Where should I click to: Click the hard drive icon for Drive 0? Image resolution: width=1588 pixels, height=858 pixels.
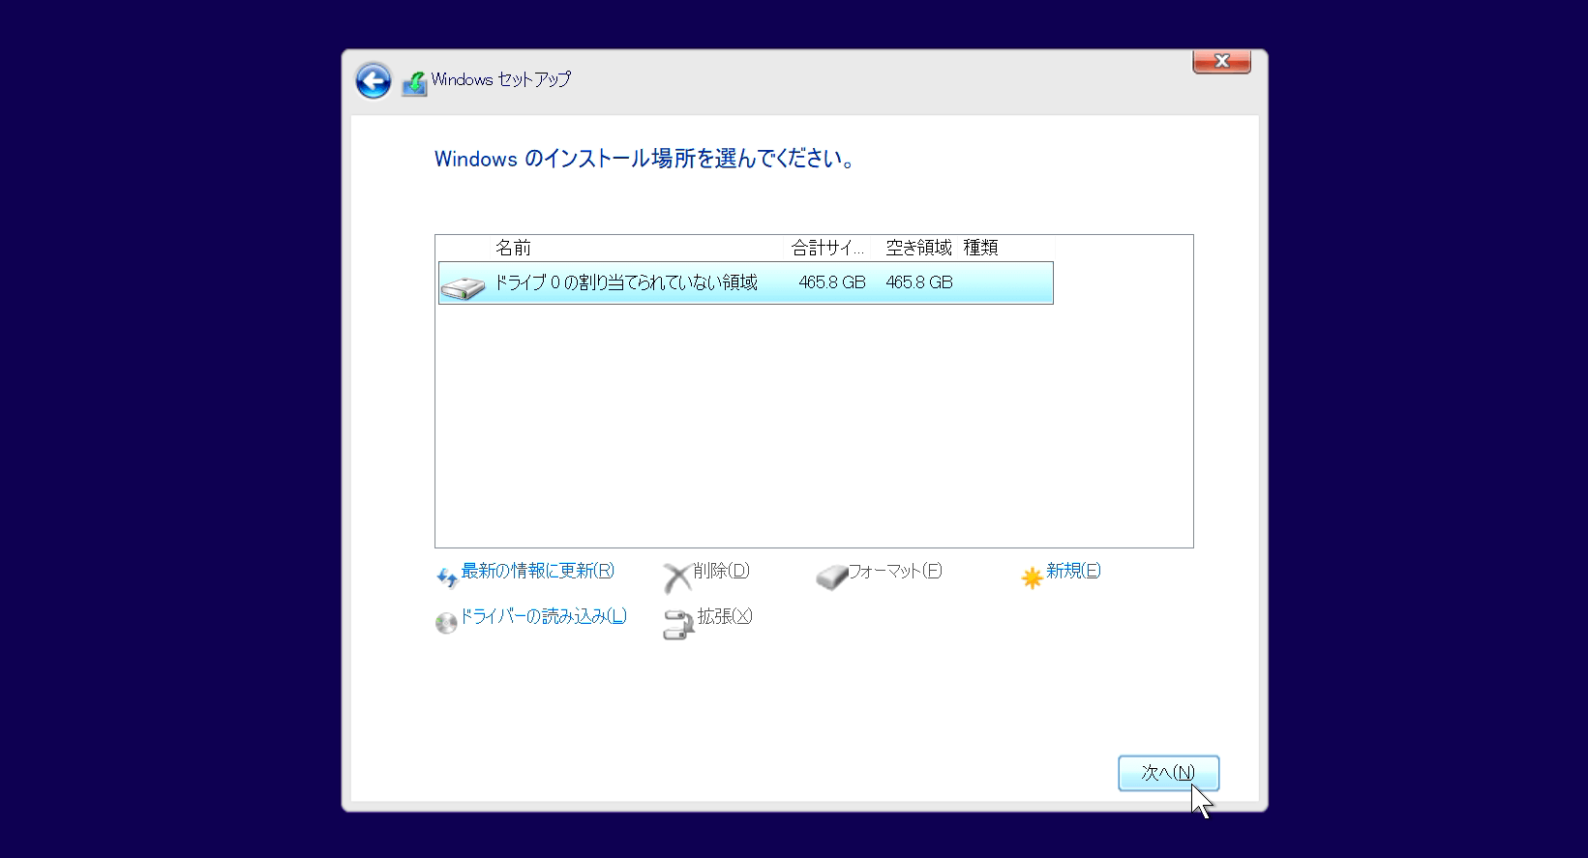click(463, 286)
